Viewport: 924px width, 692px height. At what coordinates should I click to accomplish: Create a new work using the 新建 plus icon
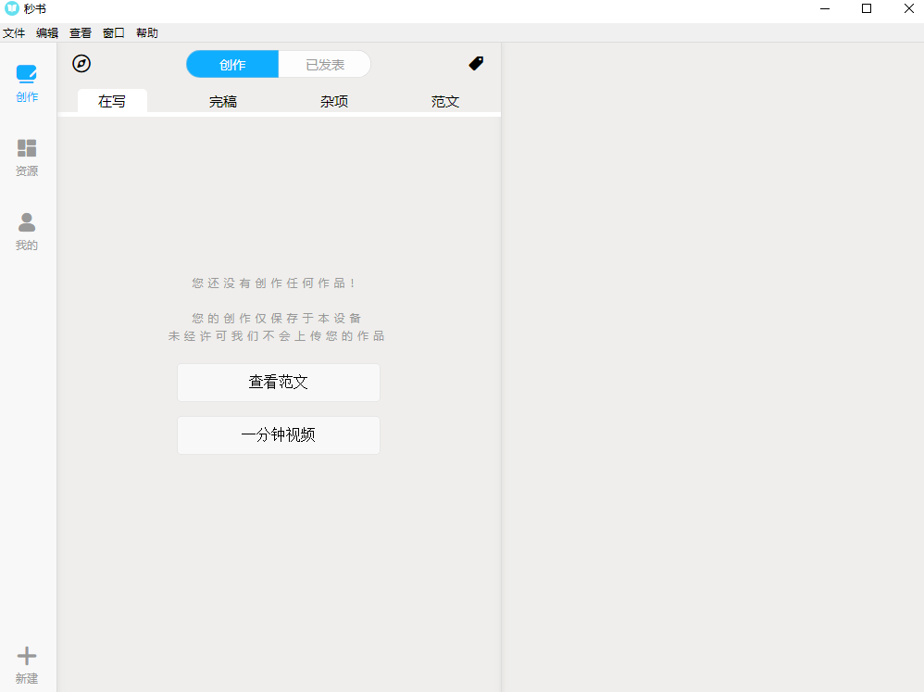pos(26,662)
